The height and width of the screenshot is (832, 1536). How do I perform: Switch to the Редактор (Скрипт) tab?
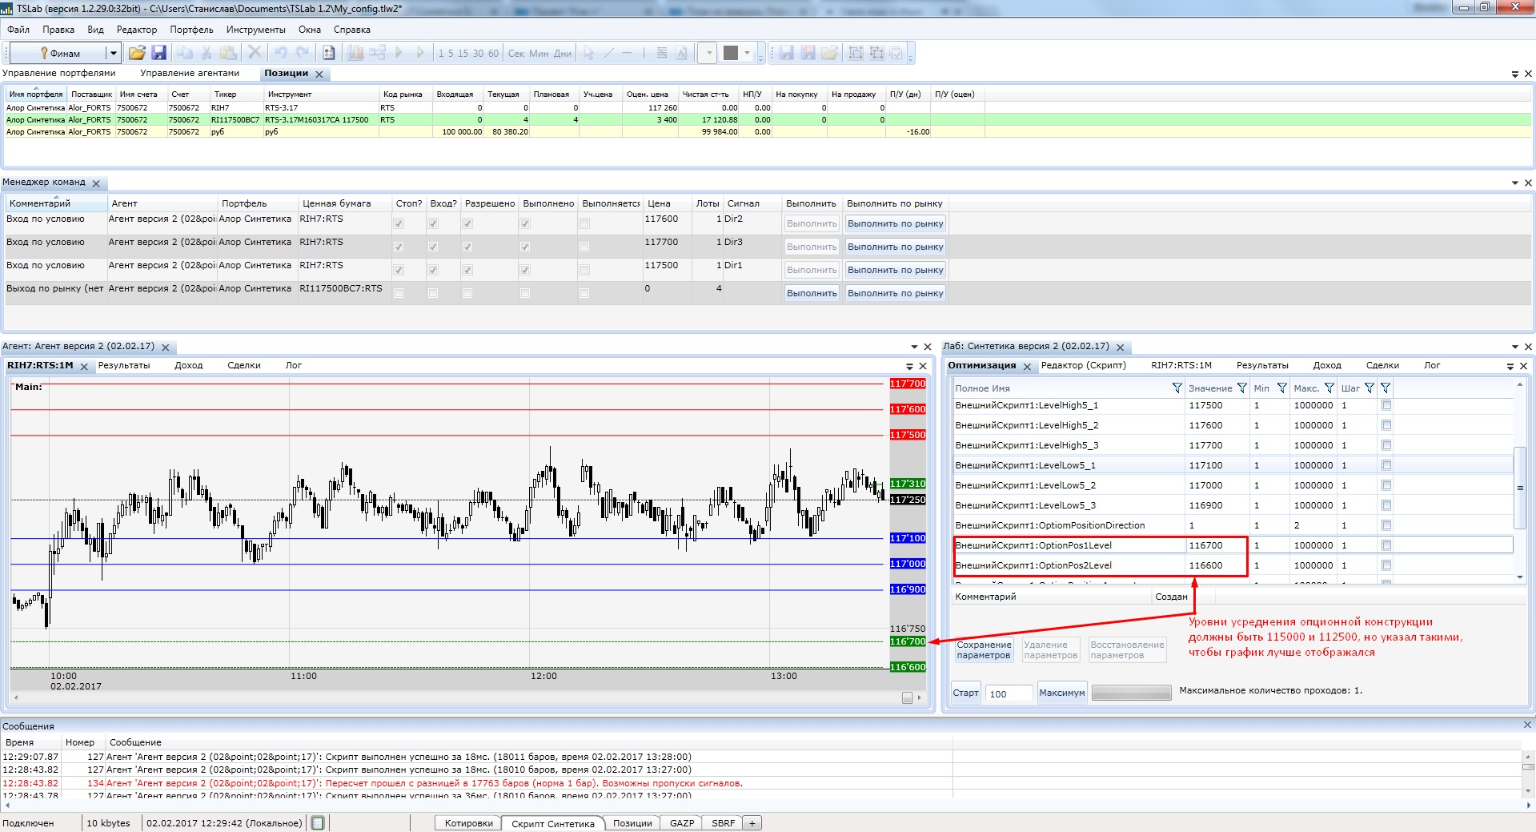click(1083, 365)
